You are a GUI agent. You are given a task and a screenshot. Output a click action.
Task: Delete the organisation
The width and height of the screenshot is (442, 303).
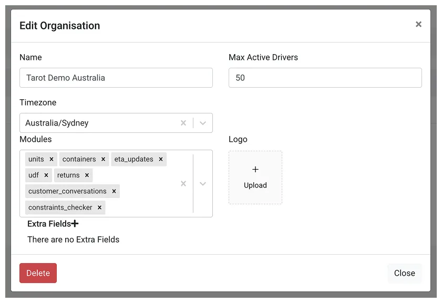[x=38, y=273]
